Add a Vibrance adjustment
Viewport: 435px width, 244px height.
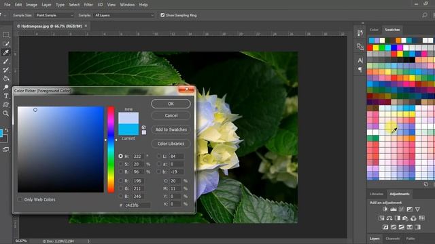click(417, 209)
